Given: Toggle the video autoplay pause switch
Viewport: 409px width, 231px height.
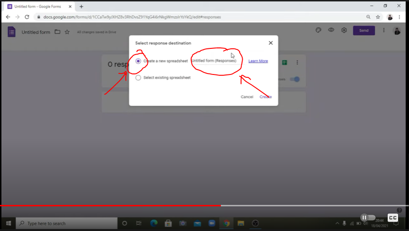Looking at the screenshot, I should [x=368, y=217].
